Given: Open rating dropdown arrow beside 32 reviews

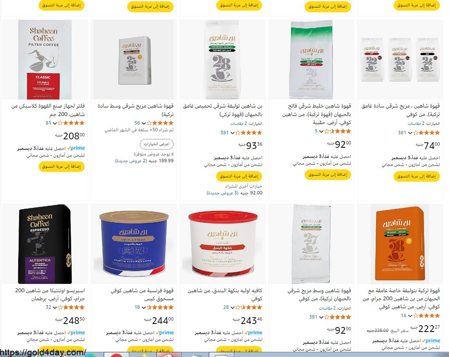Looking at the screenshot, I should coord(55,307).
